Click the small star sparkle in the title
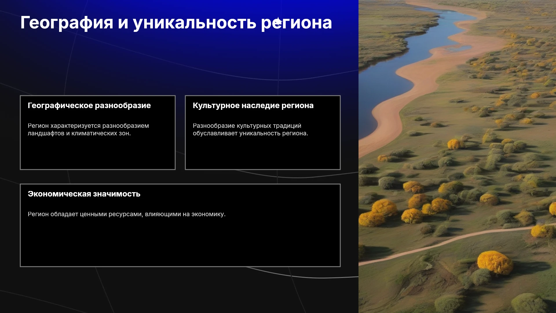The height and width of the screenshot is (313, 556). 278,22
